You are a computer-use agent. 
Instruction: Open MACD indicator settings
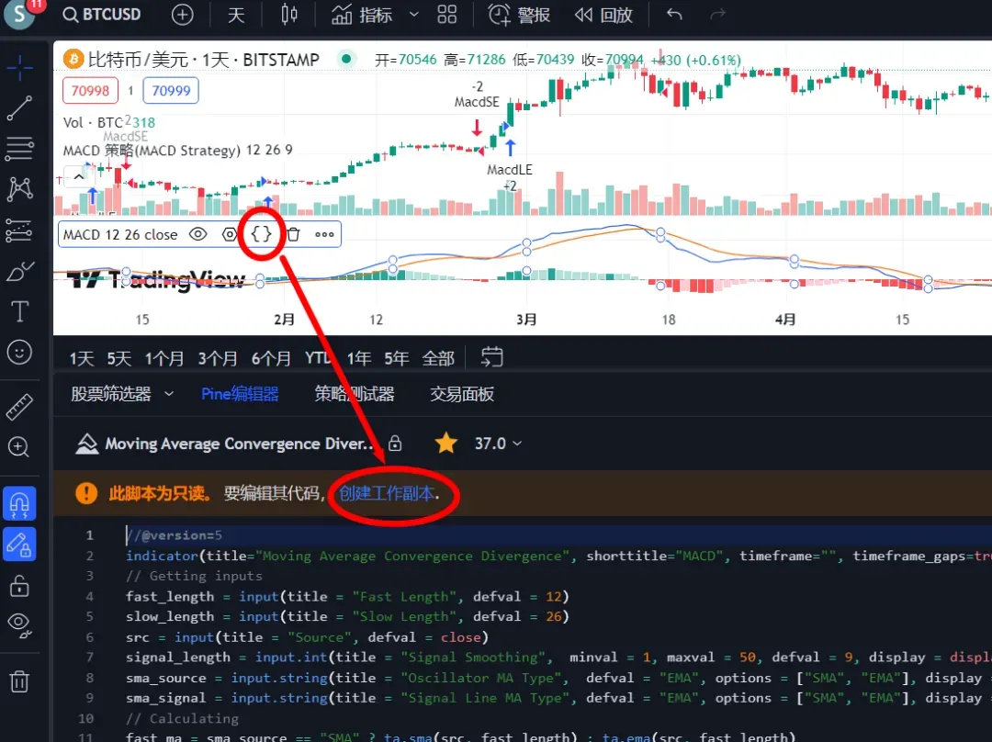click(230, 234)
